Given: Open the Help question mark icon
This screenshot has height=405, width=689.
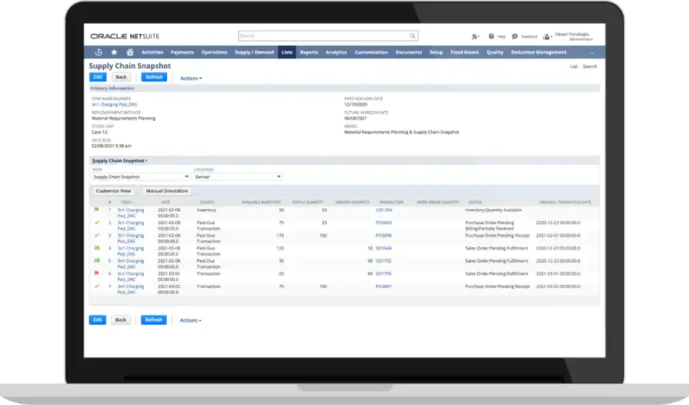Looking at the screenshot, I should click(491, 36).
